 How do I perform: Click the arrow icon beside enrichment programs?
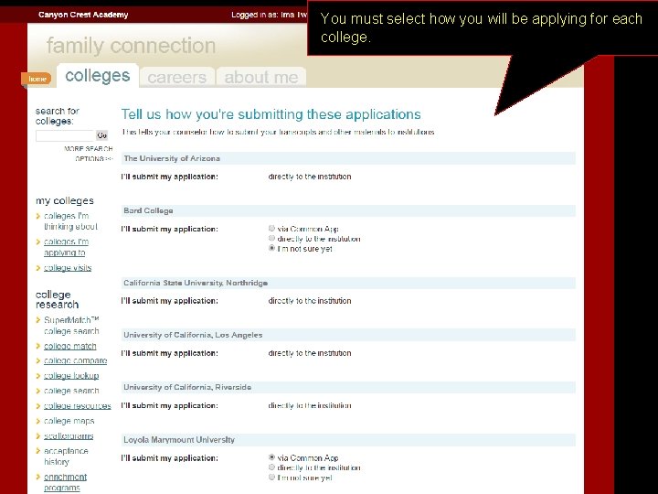point(38,478)
